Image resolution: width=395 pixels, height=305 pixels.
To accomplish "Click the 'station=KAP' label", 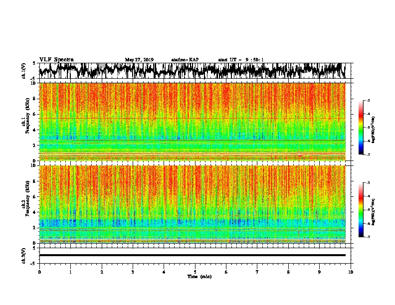I will pyautogui.click(x=185, y=60).
